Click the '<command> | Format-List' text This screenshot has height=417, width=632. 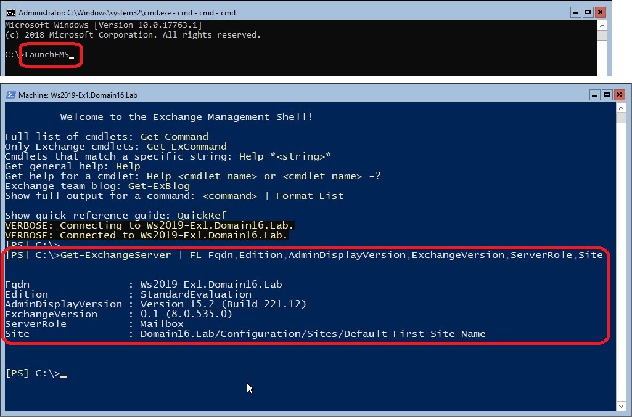click(273, 196)
